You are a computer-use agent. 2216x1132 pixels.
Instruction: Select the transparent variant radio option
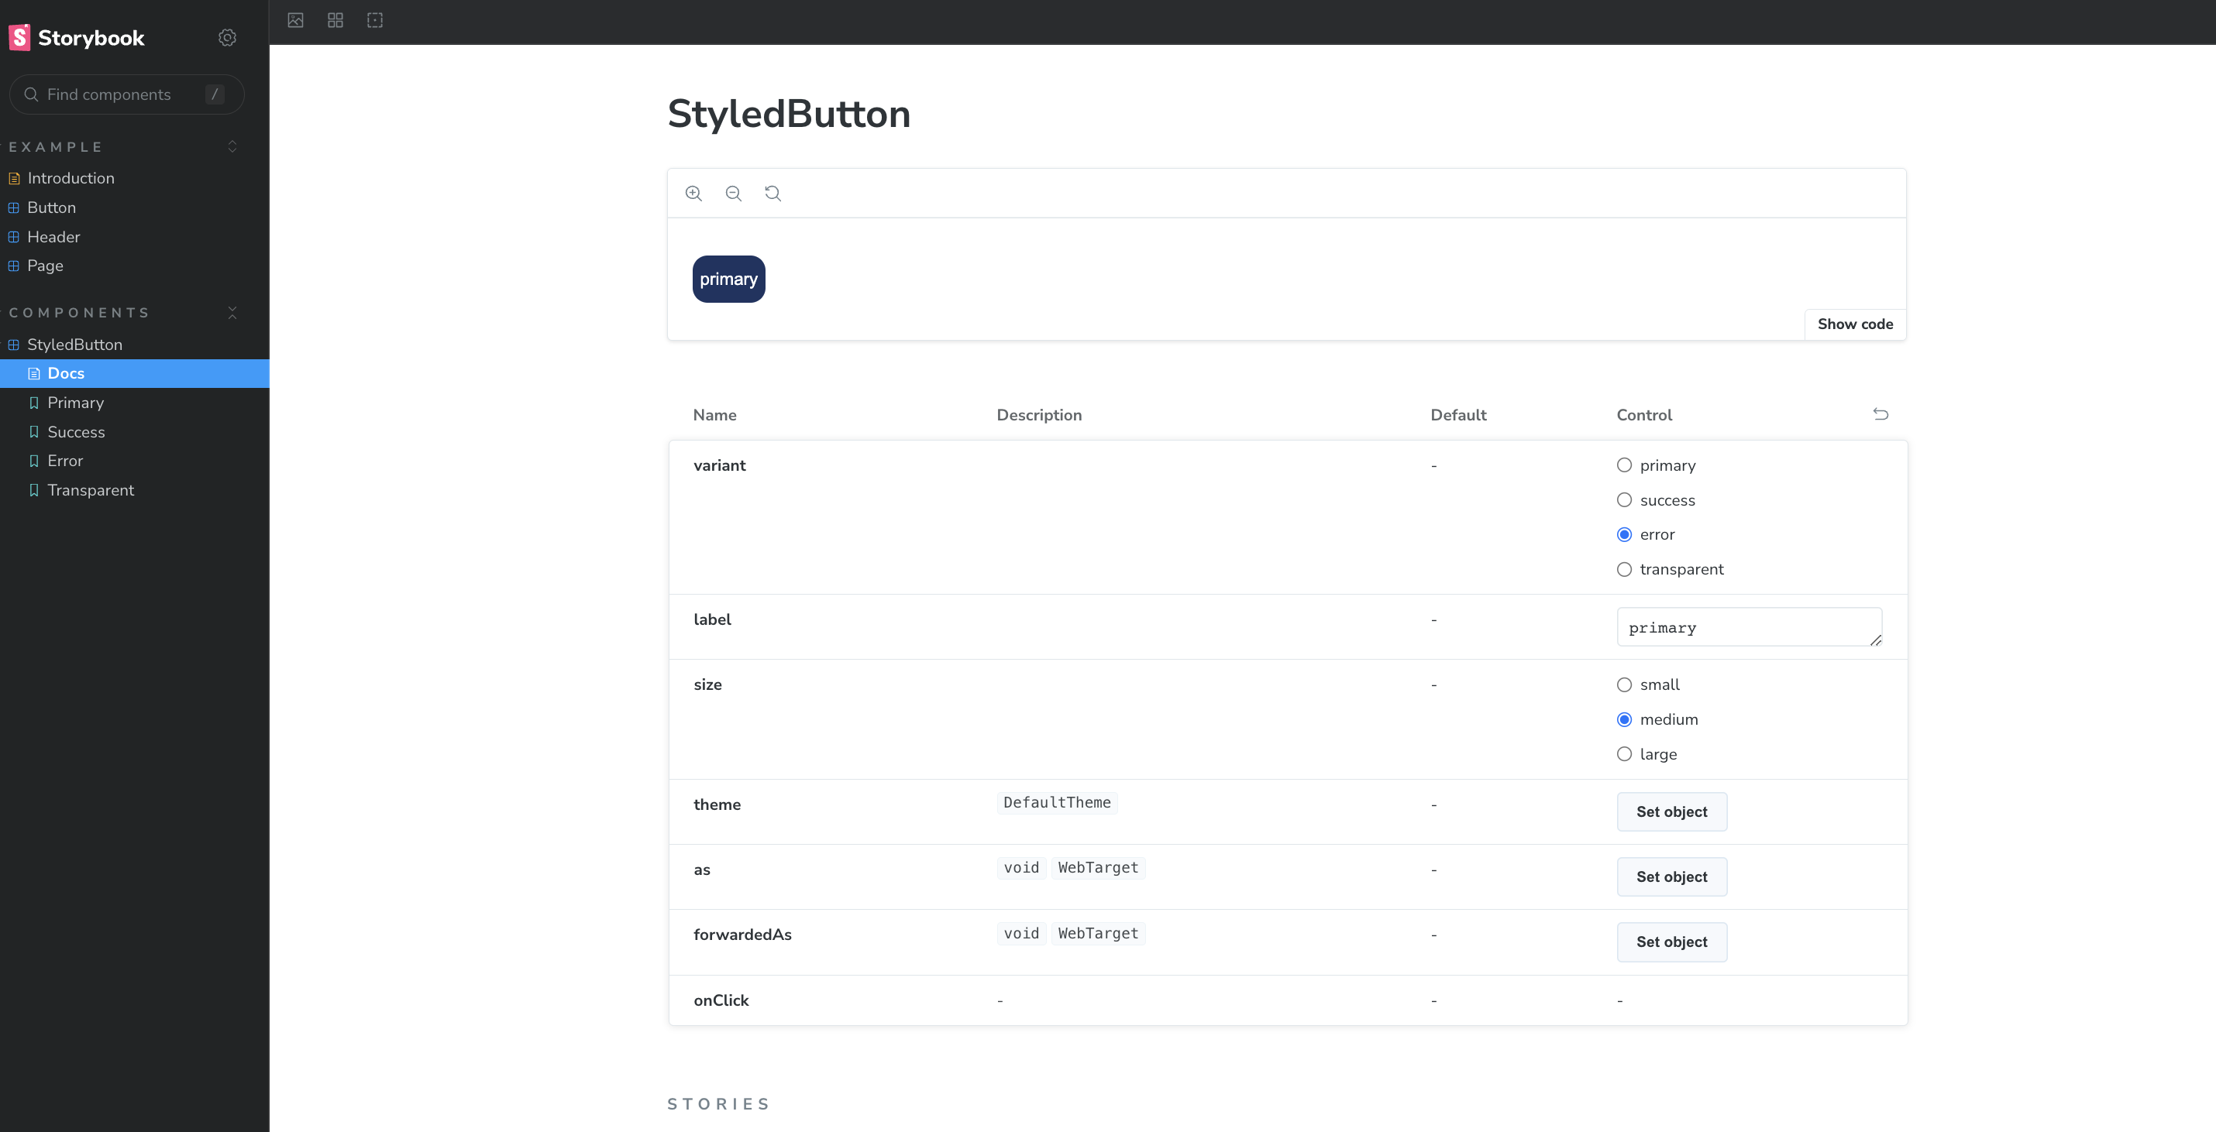[1624, 570]
